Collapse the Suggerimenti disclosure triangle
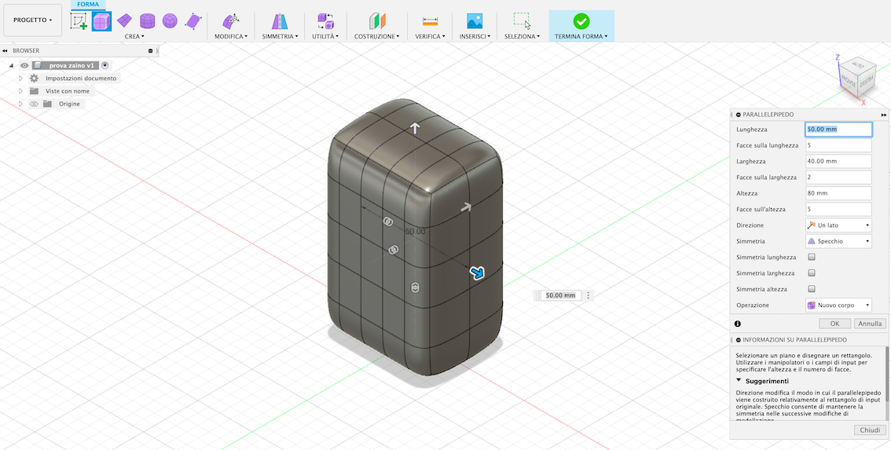The height and width of the screenshot is (450, 891). coord(739,380)
